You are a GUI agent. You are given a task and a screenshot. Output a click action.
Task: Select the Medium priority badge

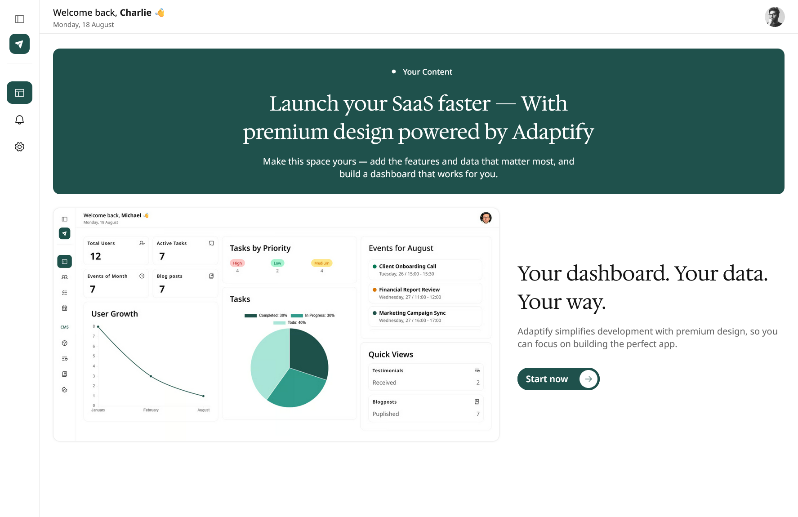[x=321, y=263]
